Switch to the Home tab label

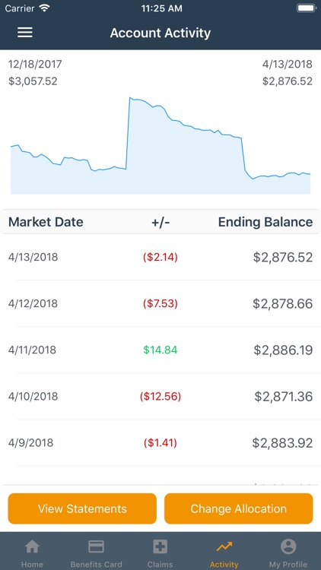[32, 564]
